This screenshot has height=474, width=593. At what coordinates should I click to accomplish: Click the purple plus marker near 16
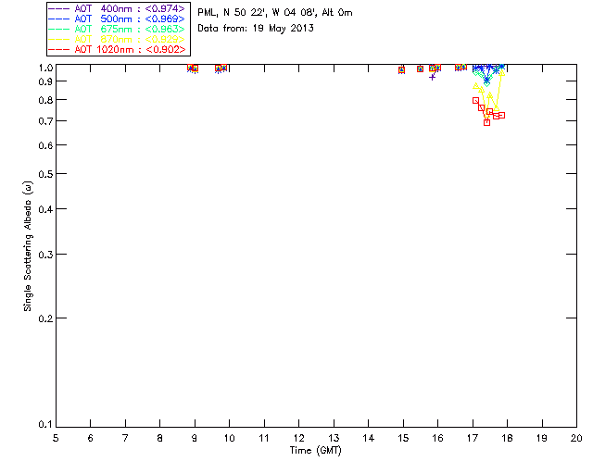click(433, 77)
